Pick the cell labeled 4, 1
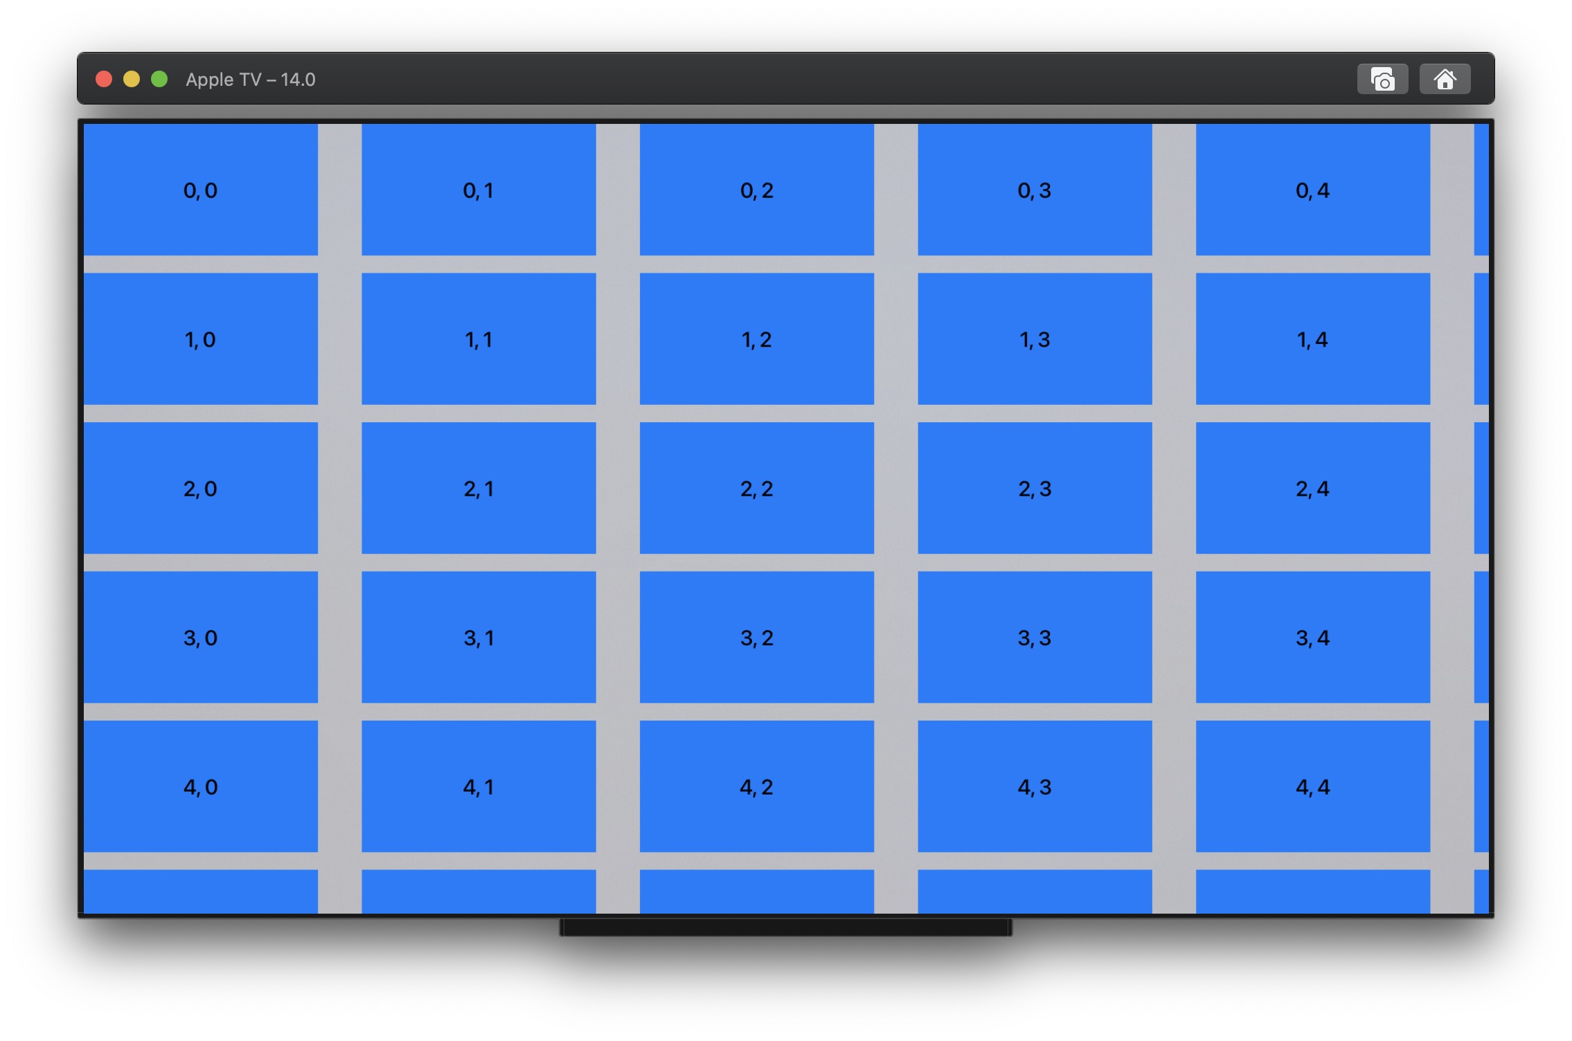The image size is (1572, 1041). point(479,786)
